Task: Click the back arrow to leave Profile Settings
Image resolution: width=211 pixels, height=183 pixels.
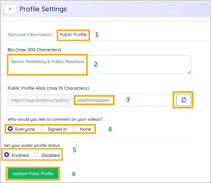Action: pyautogui.click(x=10, y=9)
